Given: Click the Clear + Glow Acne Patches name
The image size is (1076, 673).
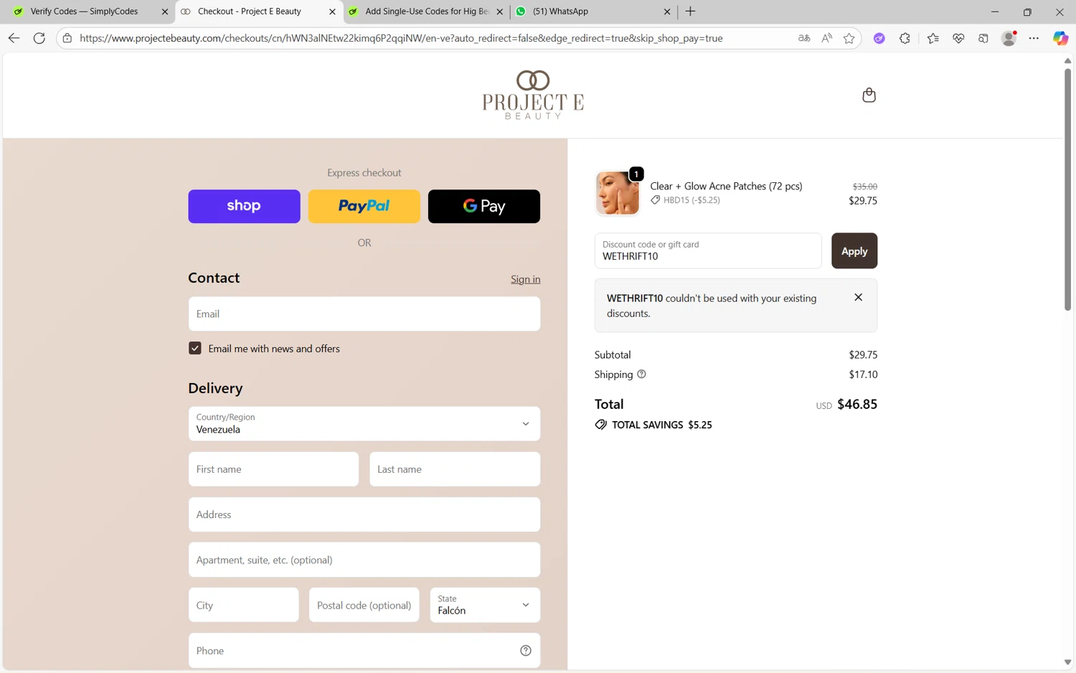Looking at the screenshot, I should click(x=726, y=186).
